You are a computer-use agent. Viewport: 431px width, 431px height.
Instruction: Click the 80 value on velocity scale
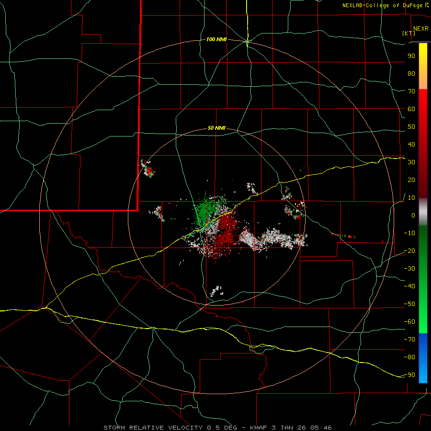(x=411, y=73)
